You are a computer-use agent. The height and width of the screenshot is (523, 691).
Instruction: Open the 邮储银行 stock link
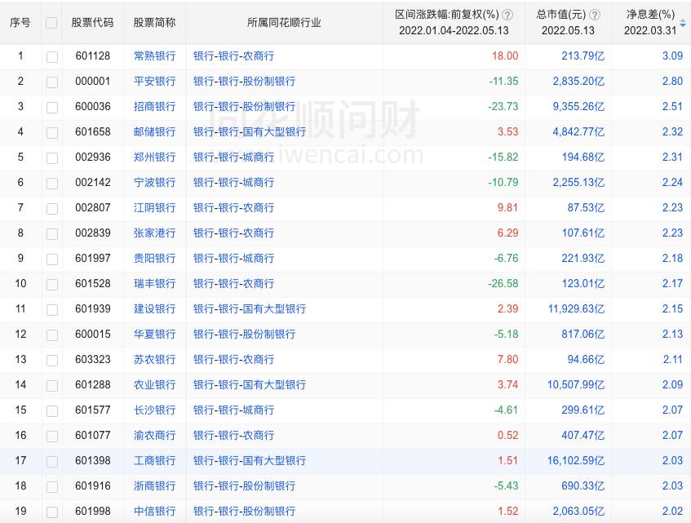(154, 132)
